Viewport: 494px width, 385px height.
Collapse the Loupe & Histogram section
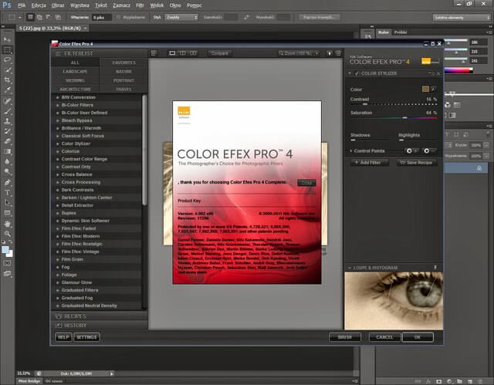tap(350, 268)
